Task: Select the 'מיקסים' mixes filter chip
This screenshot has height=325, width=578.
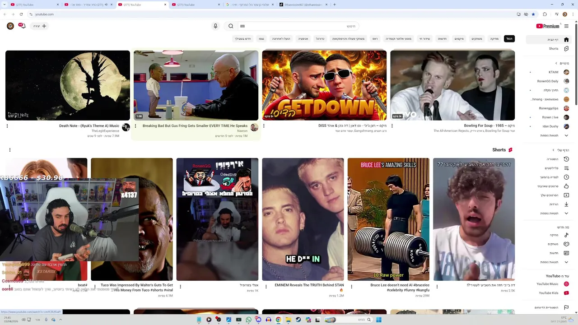Action: point(459,39)
